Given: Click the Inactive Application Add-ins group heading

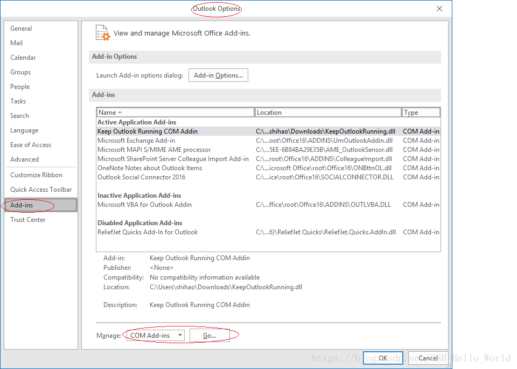Looking at the screenshot, I should [x=139, y=196].
